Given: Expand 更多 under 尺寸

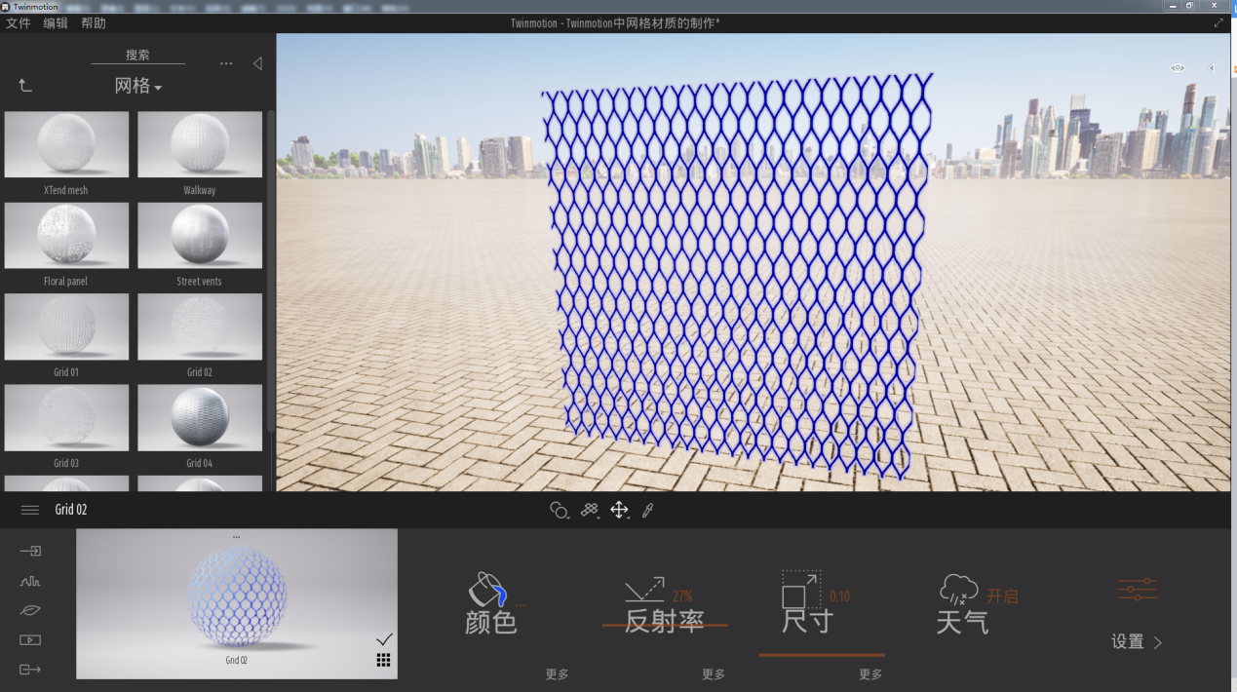Looking at the screenshot, I should [x=870, y=674].
